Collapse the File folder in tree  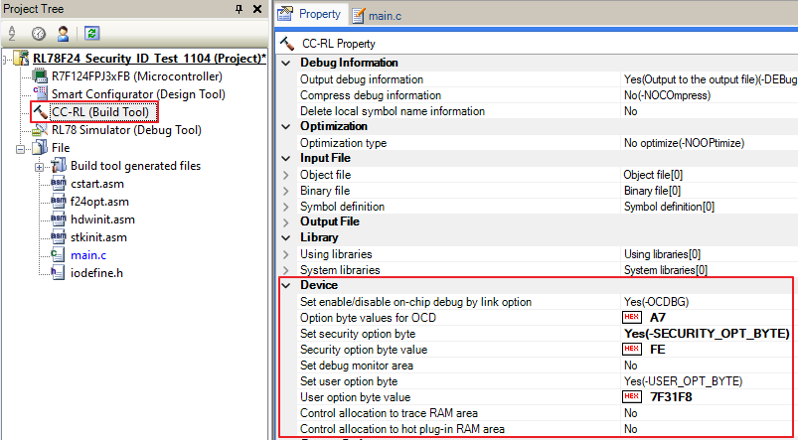20,149
